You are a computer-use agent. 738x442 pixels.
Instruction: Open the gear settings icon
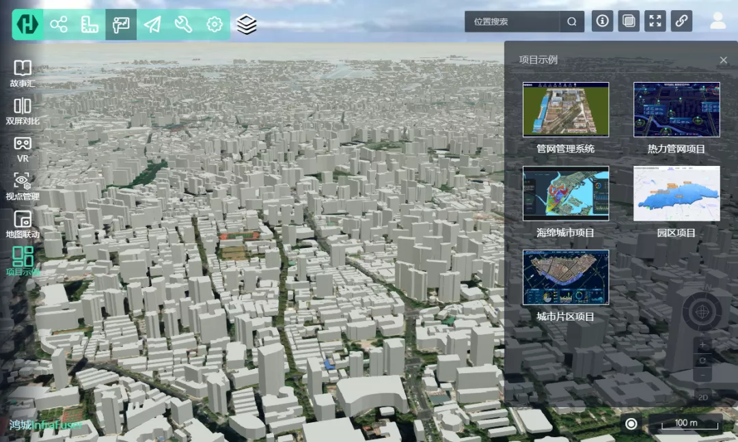coord(214,24)
